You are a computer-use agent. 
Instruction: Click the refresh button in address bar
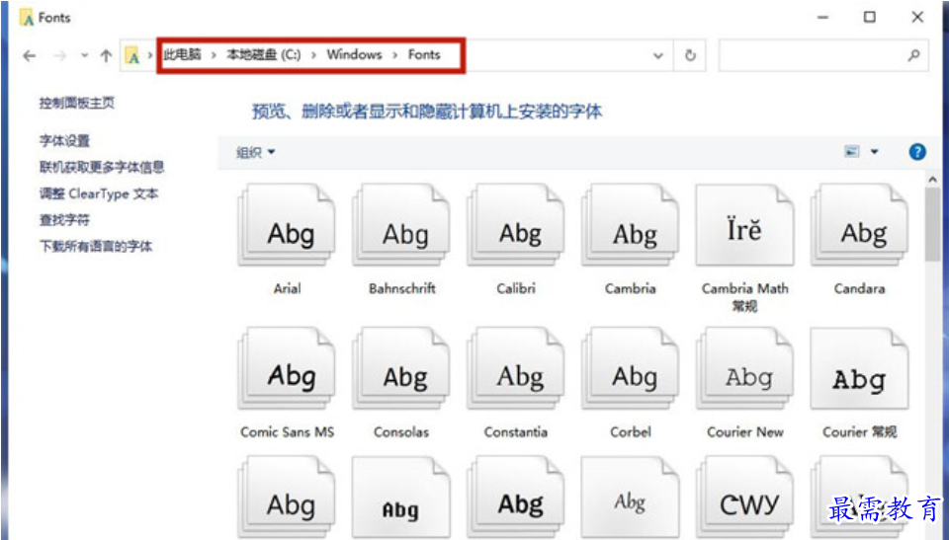690,55
